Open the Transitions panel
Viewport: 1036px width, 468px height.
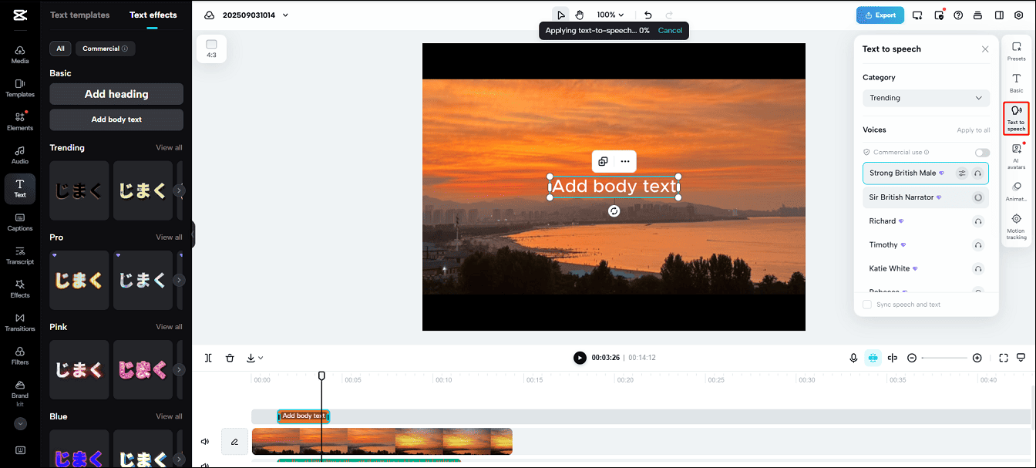20,322
